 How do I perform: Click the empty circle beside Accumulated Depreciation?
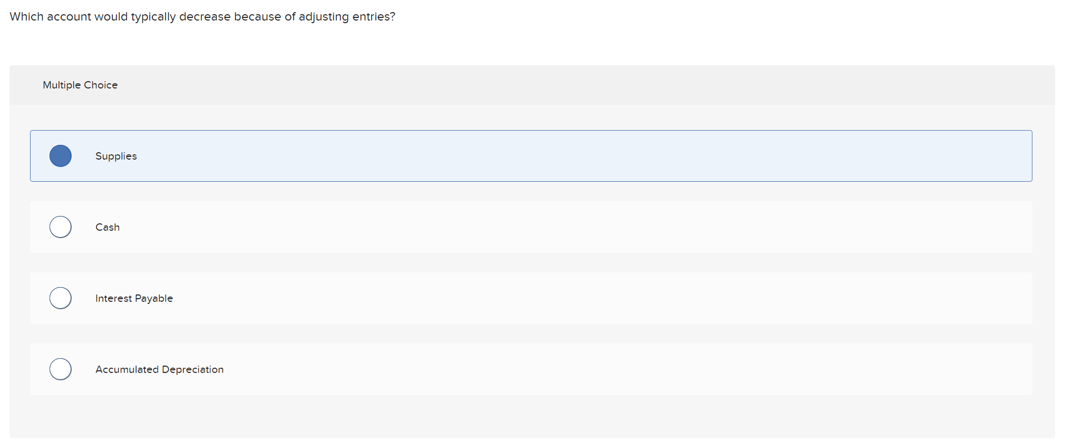61,369
